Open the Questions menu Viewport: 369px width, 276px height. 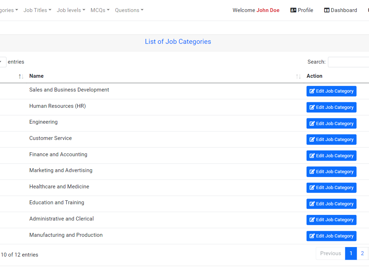click(x=129, y=10)
